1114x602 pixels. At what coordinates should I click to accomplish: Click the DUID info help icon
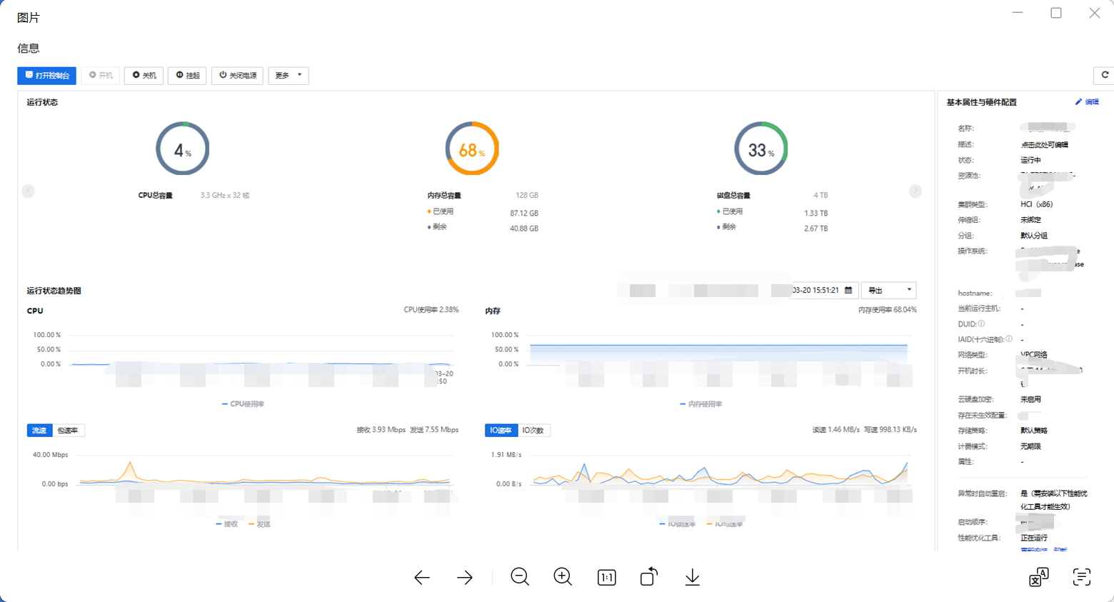click(981, 323)
